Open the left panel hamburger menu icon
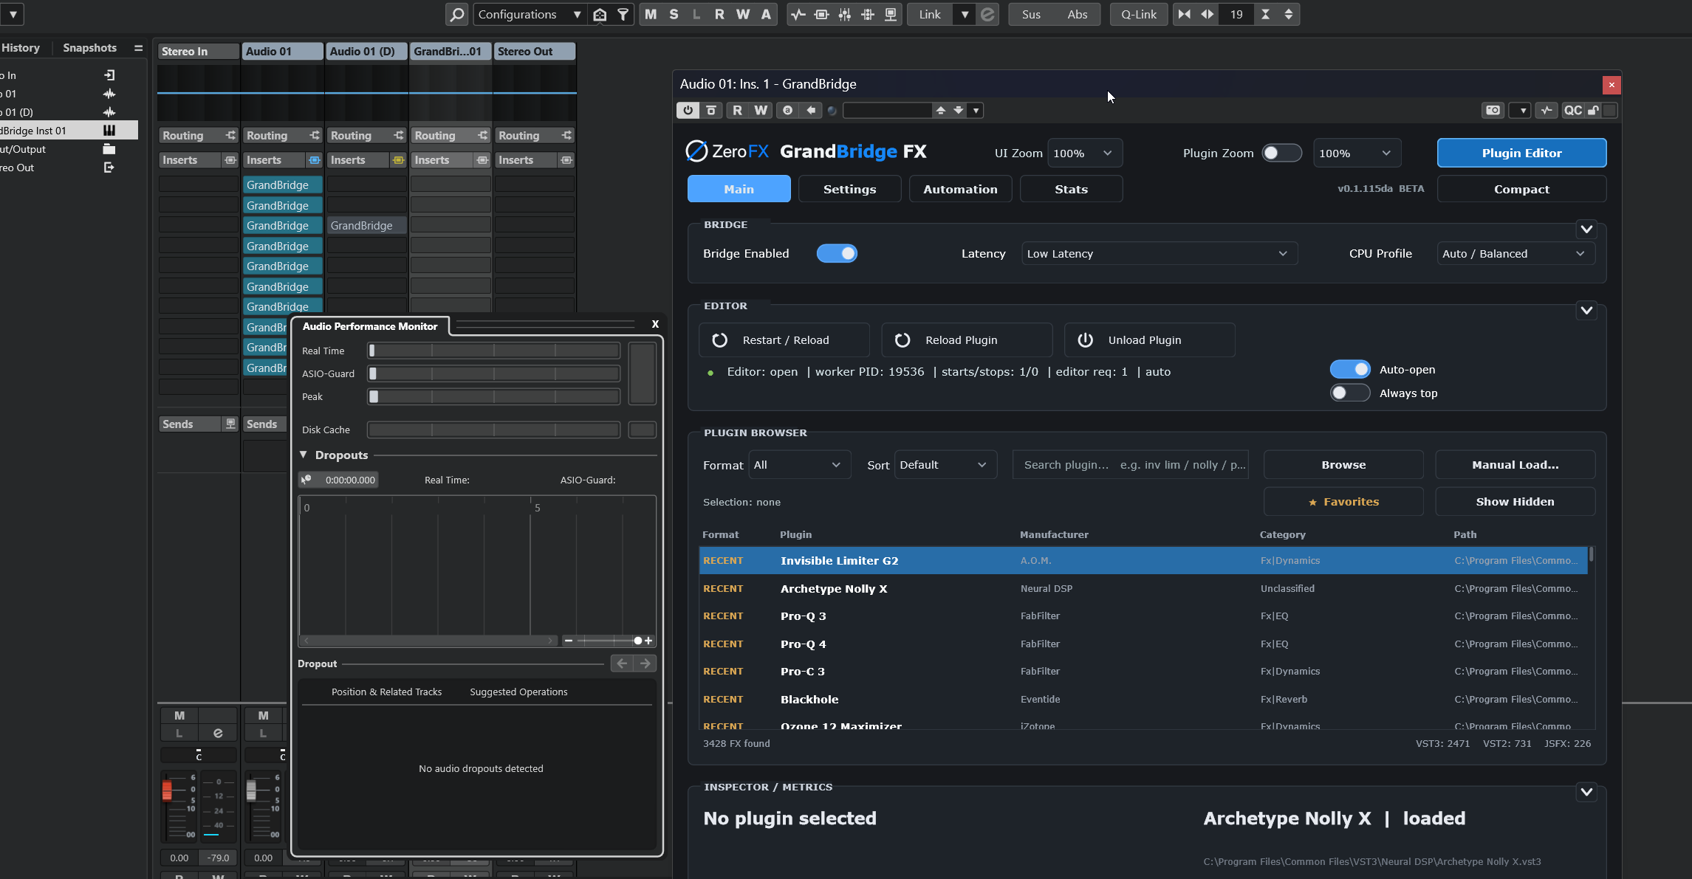 coord(138,47)
